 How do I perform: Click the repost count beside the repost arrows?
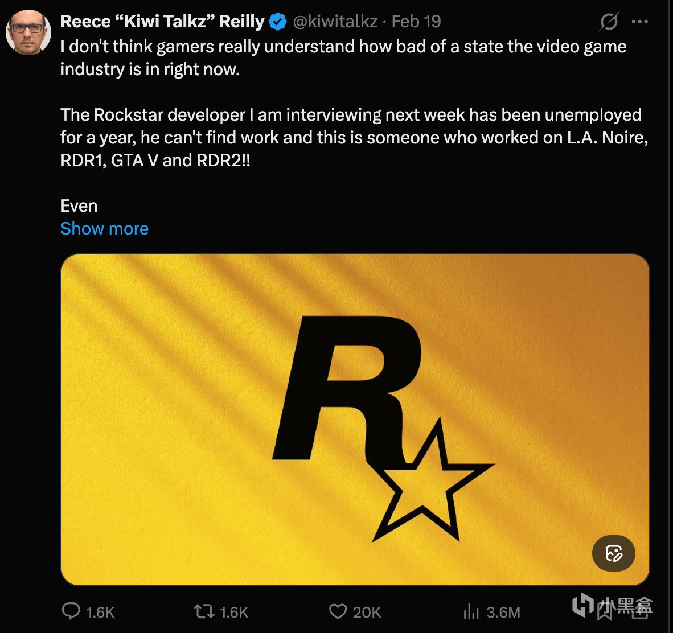click(x=233, y=613)
